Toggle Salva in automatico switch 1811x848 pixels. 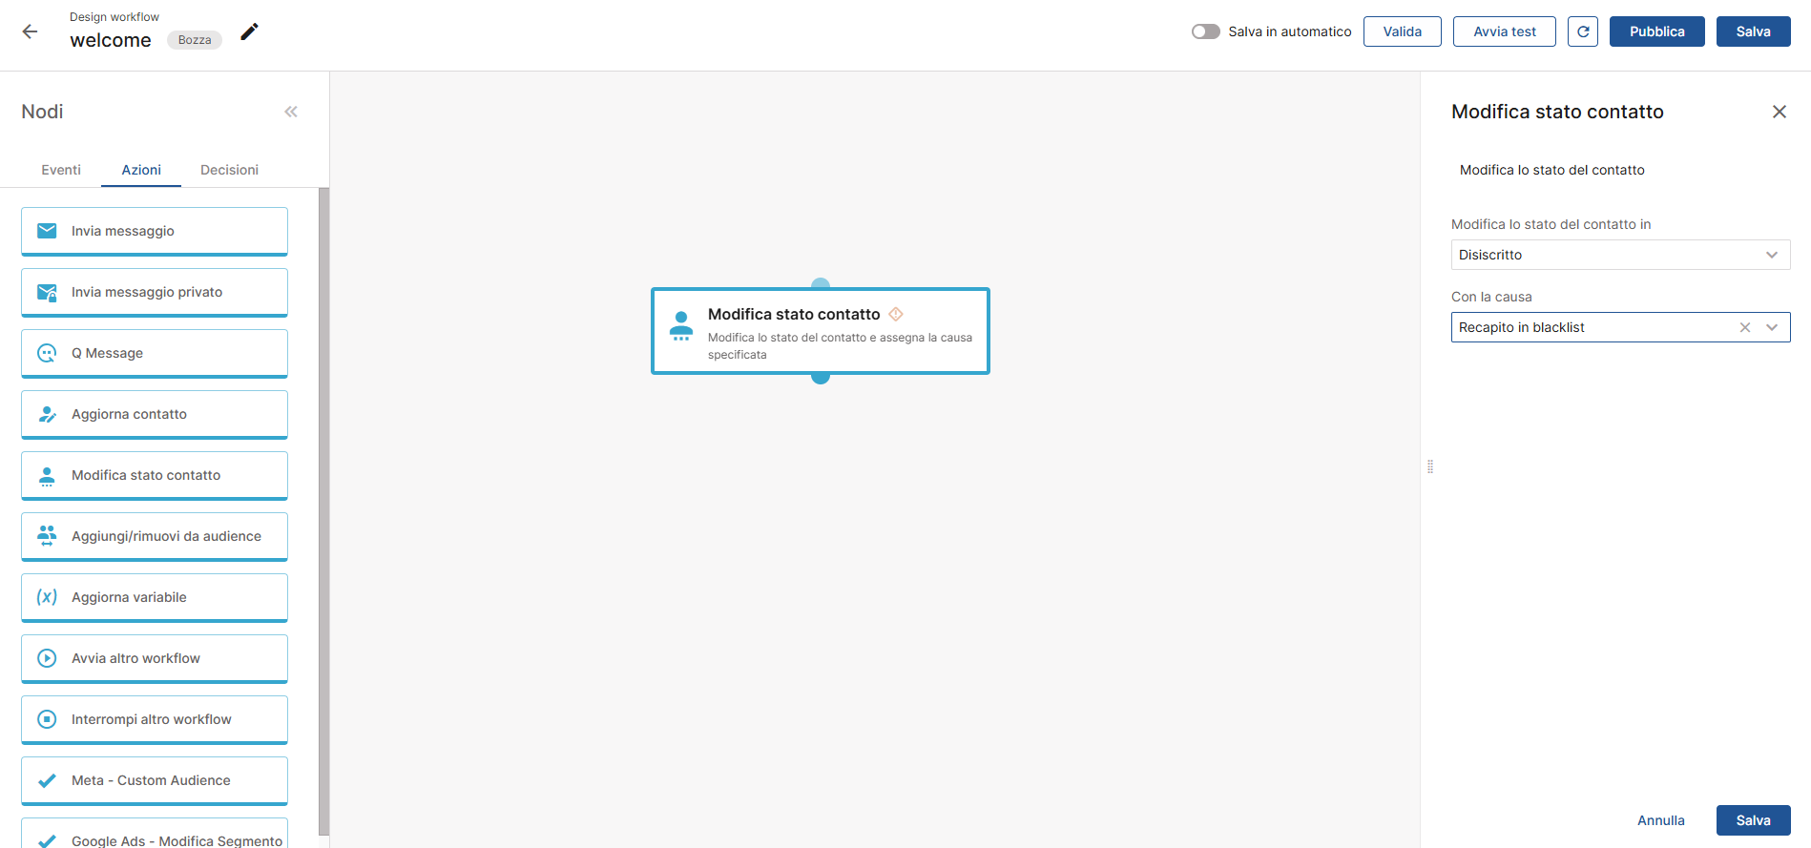(1205, 31)
